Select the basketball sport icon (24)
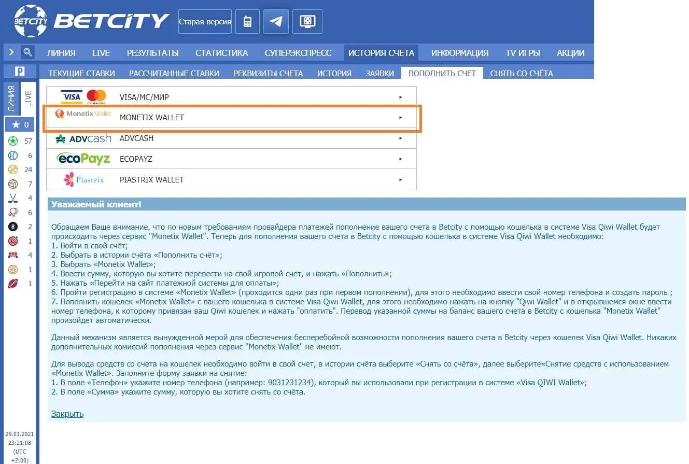This screenshot has width=689, height=464. 13,170
